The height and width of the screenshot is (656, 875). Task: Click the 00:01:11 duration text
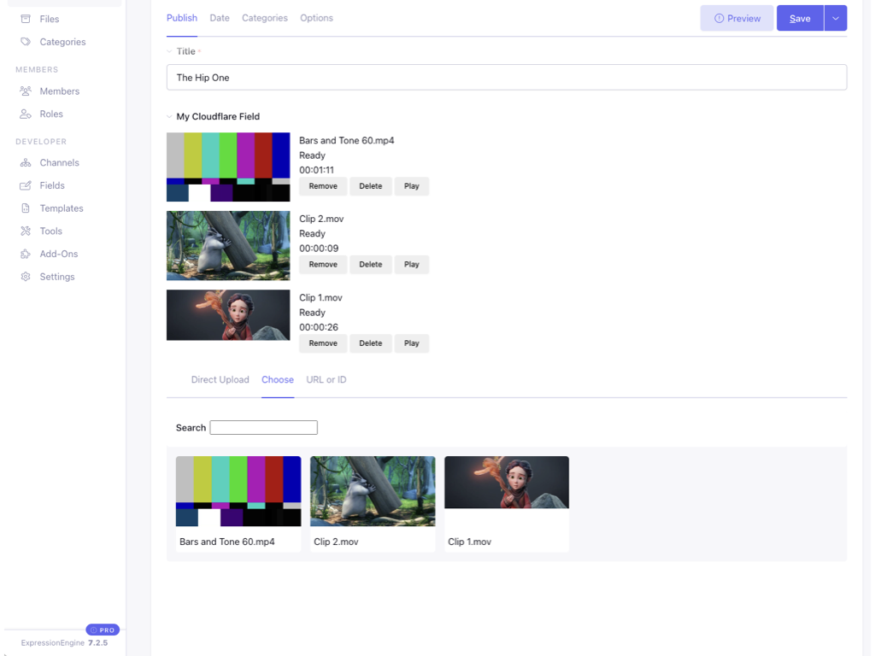316,170
